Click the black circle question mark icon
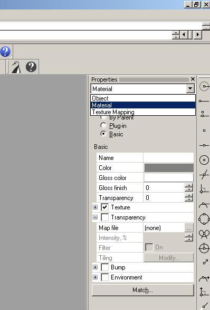Image resolution: width=210 pixels, height=310 pixels. pos(31,67)
